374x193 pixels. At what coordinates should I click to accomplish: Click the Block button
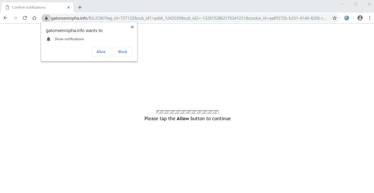tap(122, 52)
